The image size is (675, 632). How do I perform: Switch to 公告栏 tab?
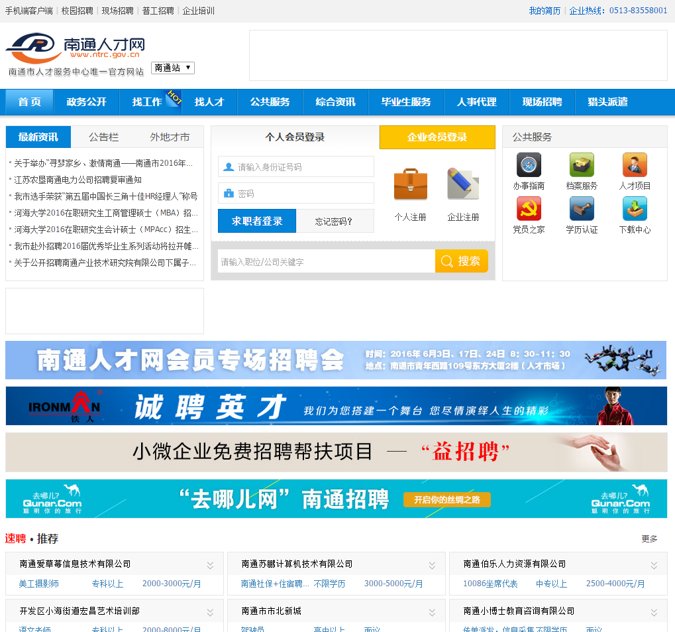104,137
